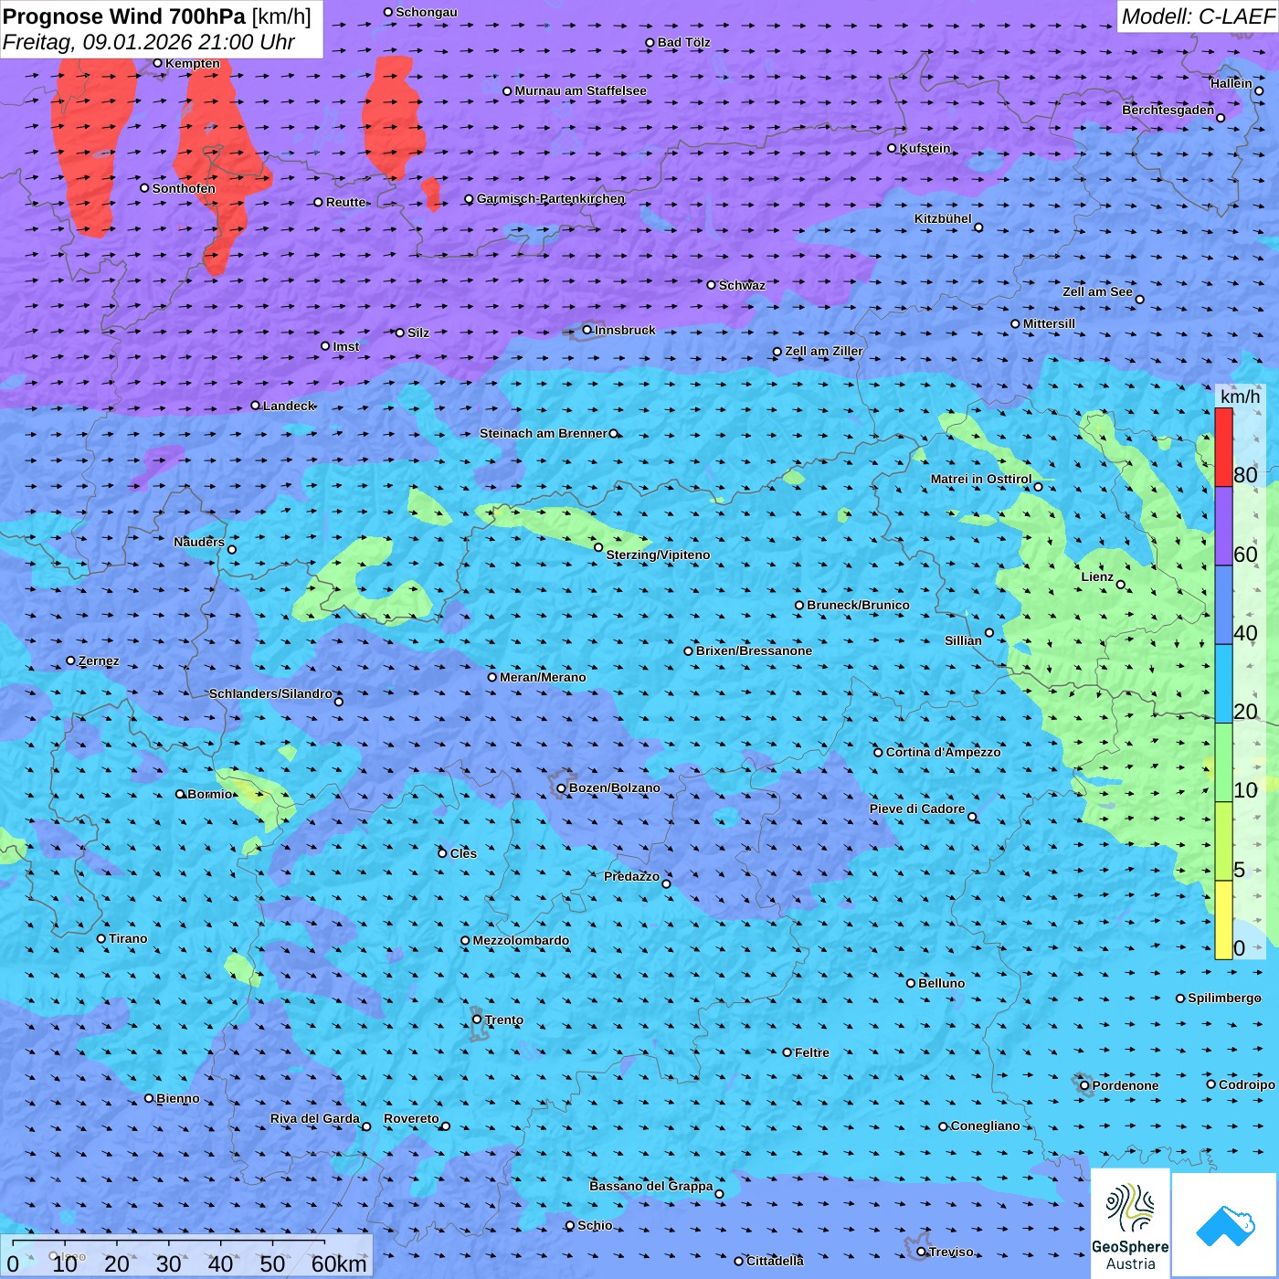Click the Garmisch-Partenkirchen label
Screen dimensions: 1279x1279
551,198
